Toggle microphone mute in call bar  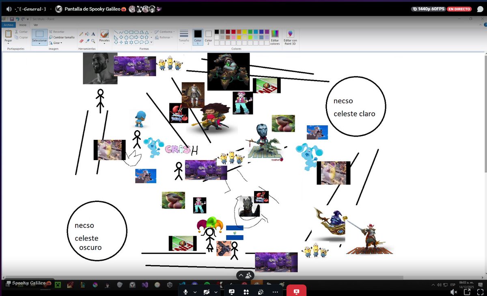pyautogui.click(x=185, y=292)
